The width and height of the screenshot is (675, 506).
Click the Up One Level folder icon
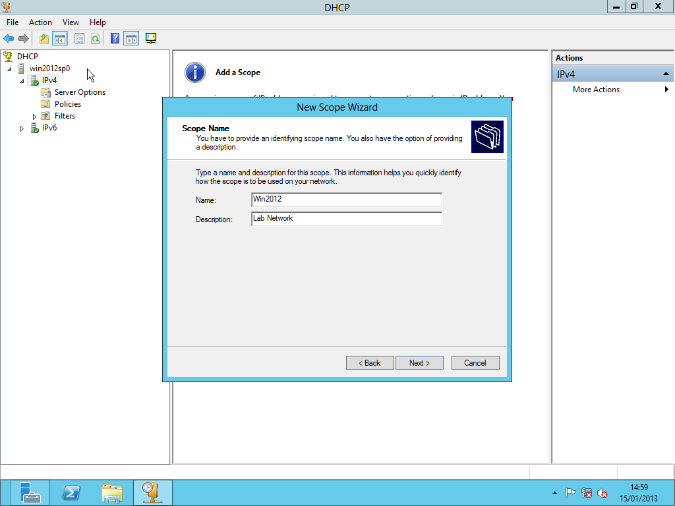[x=44, y=39]
